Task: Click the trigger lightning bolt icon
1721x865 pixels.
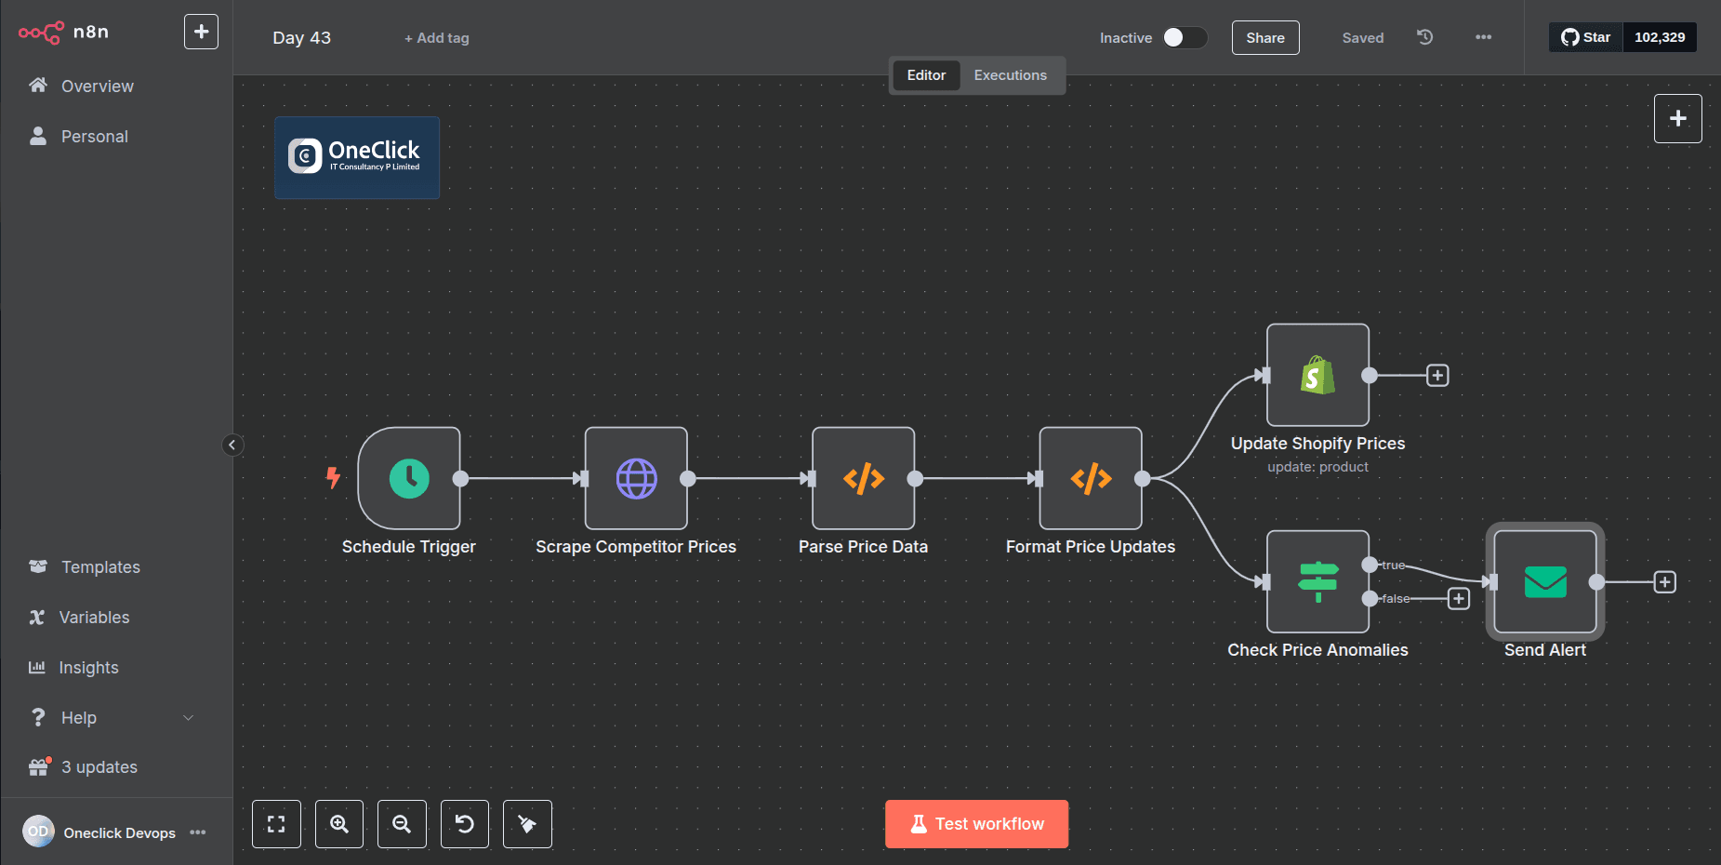Action: [x=333, y=478]
